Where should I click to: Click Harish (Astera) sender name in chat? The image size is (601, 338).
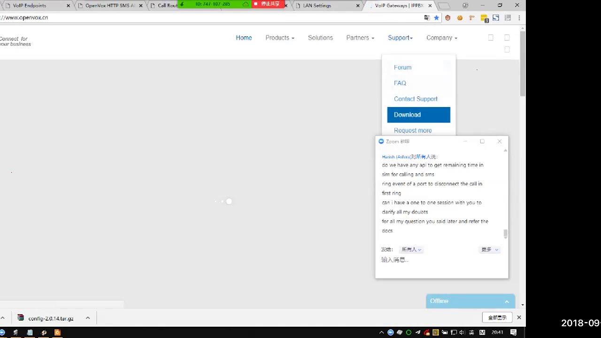pos(396,157)
